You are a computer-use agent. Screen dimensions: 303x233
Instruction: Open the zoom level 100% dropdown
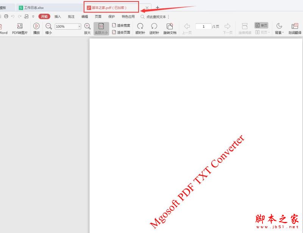click(x=67, y=26)
